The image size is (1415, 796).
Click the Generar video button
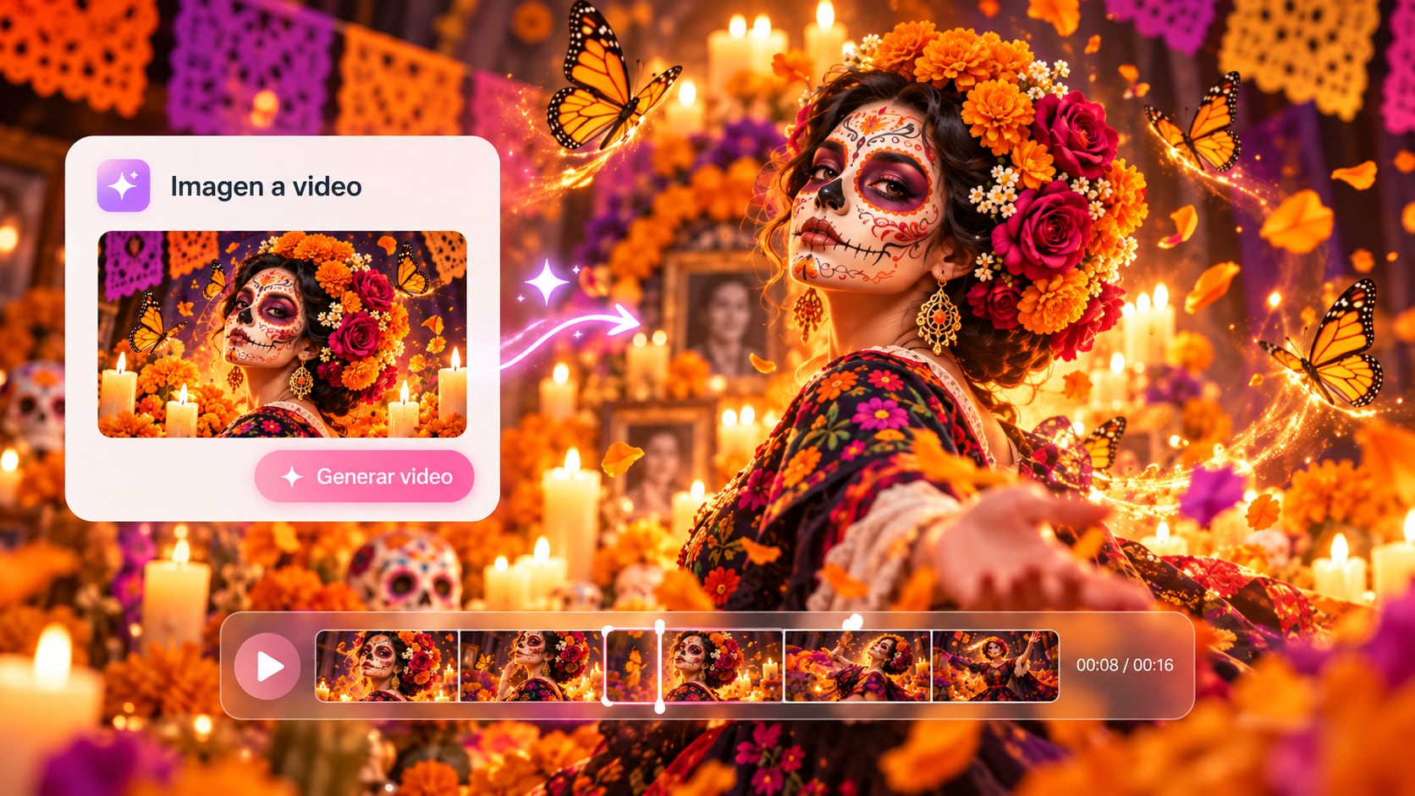click(364, 476)
